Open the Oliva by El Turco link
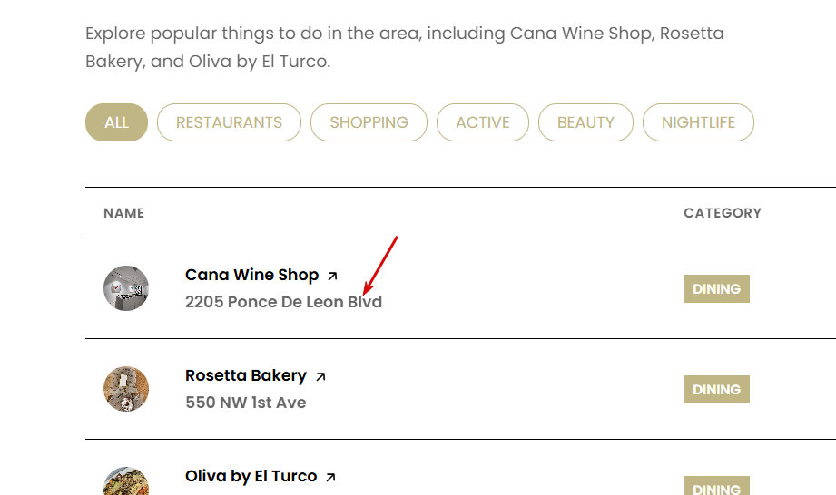The height and width of the screenshot is (495, 836). (x=251, y=476)
